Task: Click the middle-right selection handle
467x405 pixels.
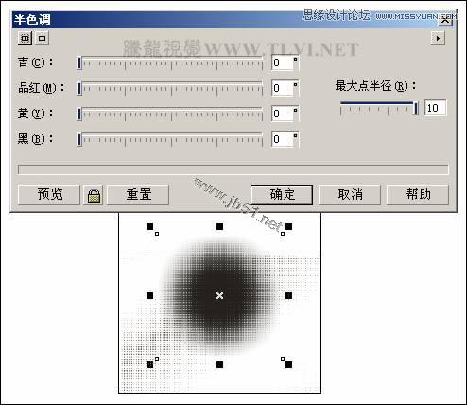Action: [289, 295]
